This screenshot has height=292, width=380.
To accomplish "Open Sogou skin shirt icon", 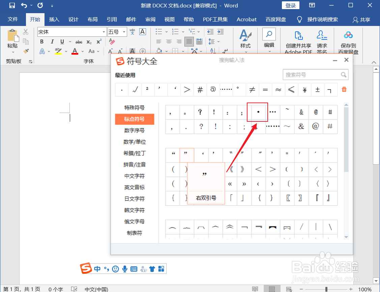I will pos(152,269).
